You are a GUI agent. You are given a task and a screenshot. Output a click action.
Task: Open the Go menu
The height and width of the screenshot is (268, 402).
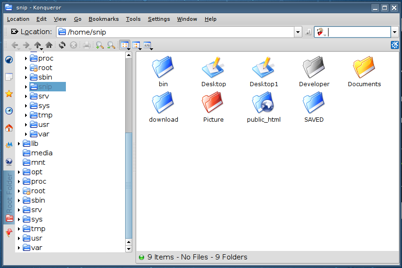[x=78, y=19]
